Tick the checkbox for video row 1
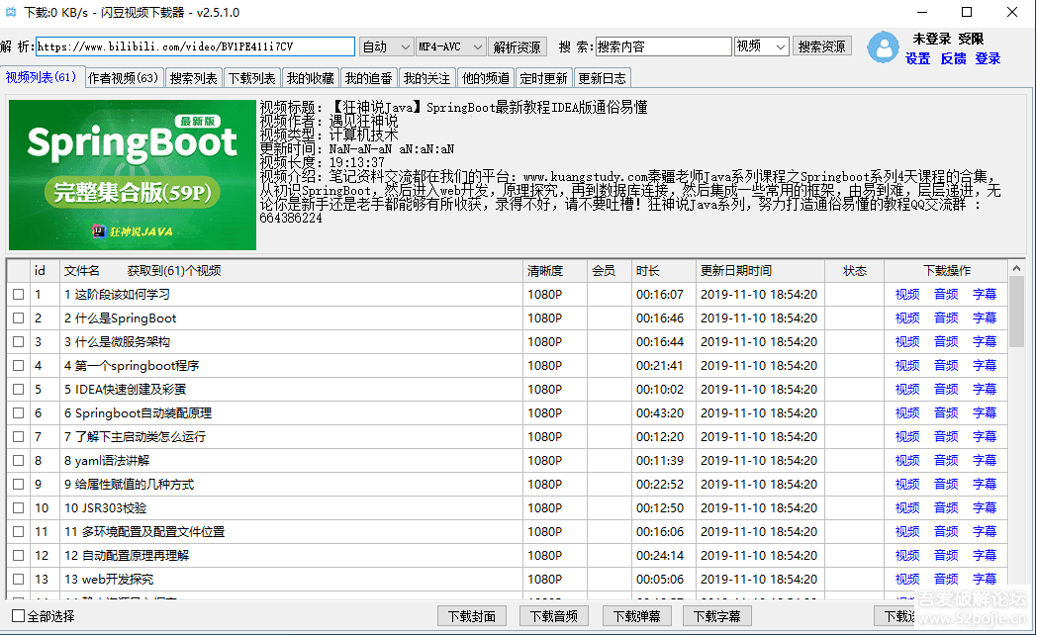1037x635 pixels. click(18, 295)
